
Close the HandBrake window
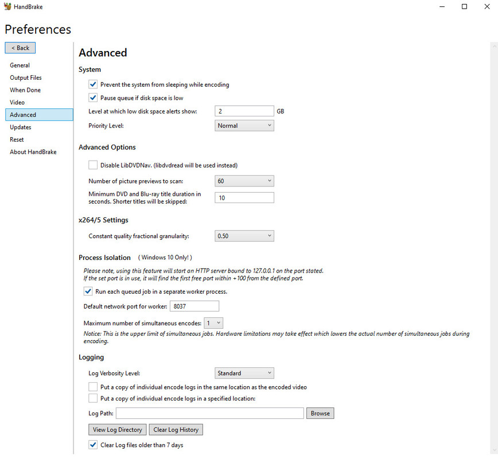click(x=487, y=6)
